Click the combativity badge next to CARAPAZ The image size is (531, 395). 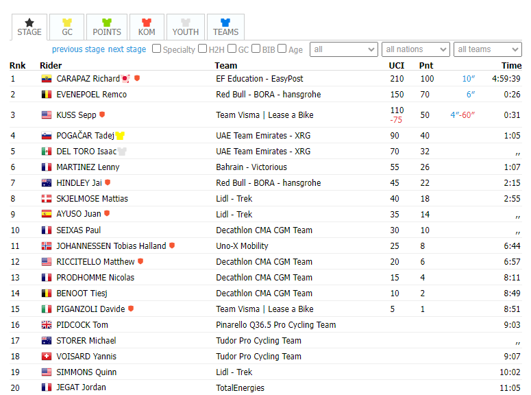pyautogui.click(x=125, y=79)
